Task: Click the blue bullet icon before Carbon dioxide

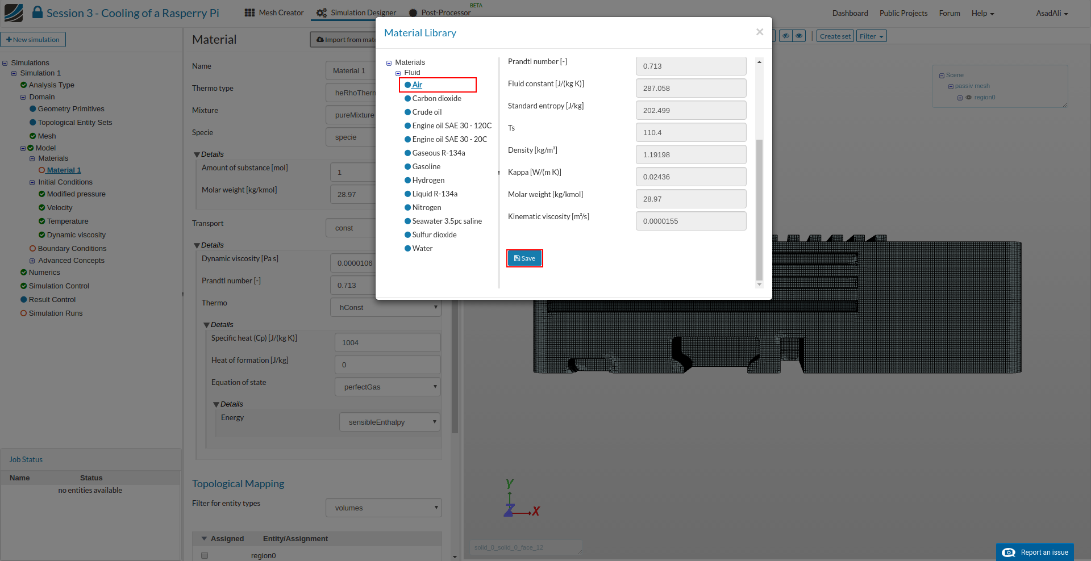Action: click(407, 99)
